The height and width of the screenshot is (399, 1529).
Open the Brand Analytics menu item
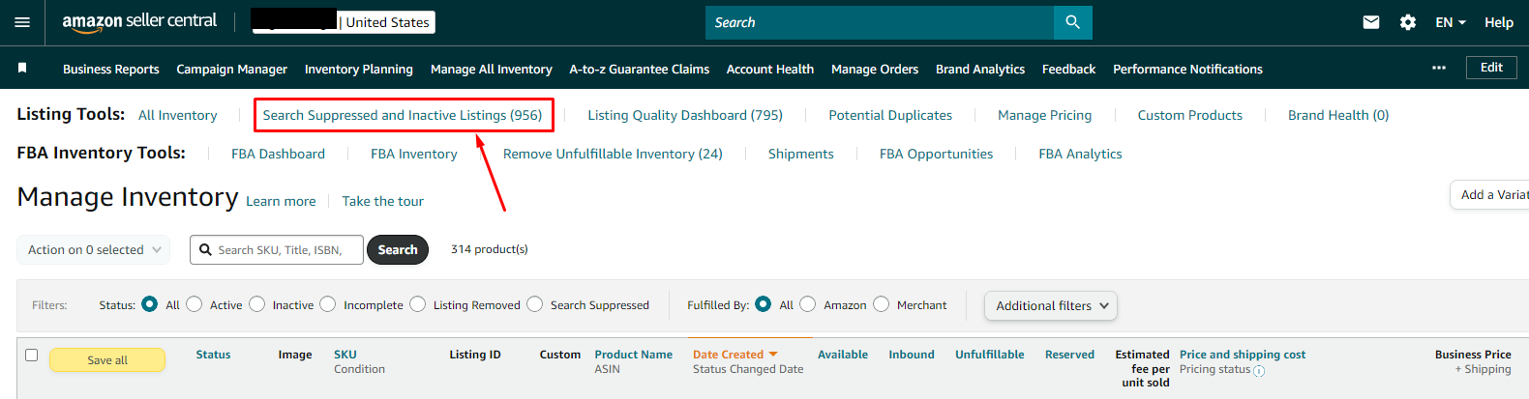coord(979,69)
